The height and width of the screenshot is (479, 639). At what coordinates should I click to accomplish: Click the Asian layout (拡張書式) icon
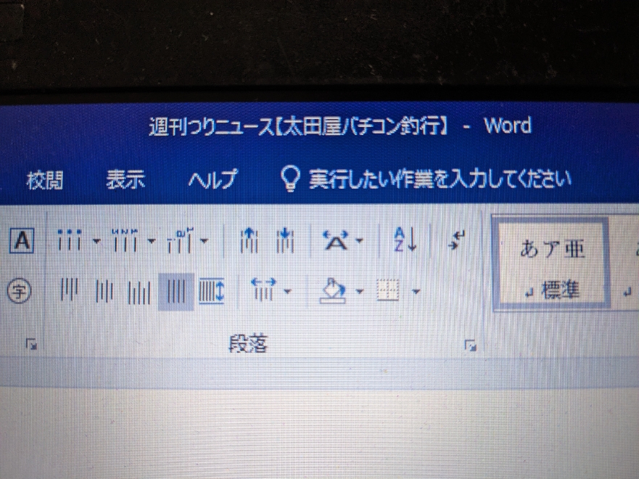pyautogui.click(x=336, y=240)
